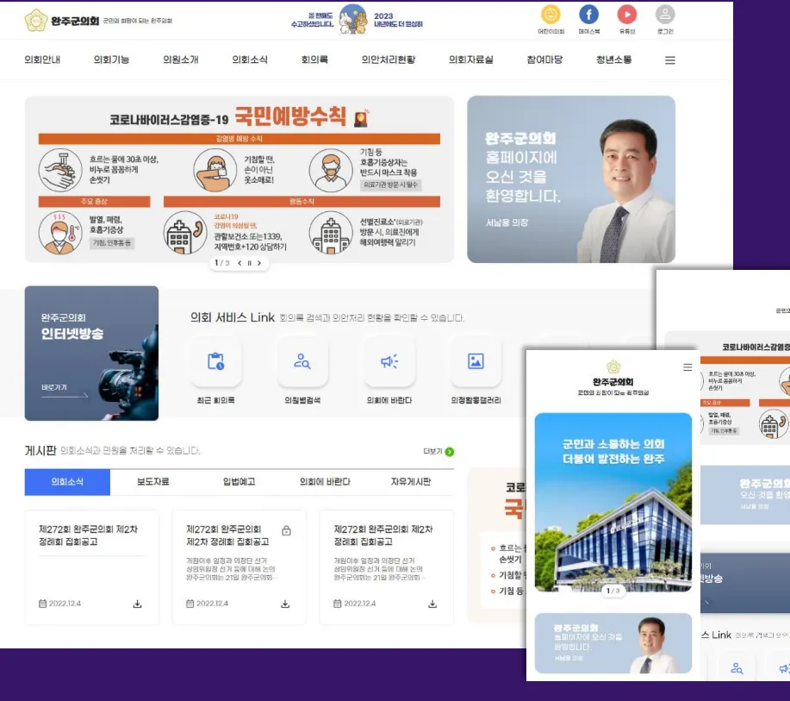
Task: Open 의회자료실 menu
Action: pos(471,59)
